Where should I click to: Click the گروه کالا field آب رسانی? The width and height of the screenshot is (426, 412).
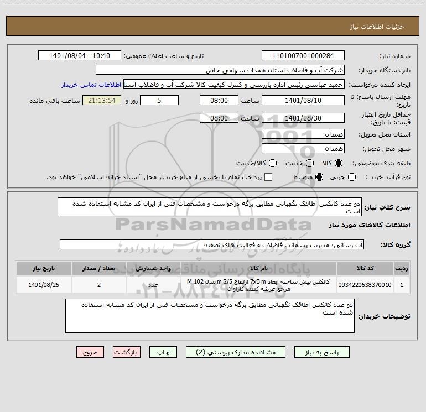coord(212,244)
